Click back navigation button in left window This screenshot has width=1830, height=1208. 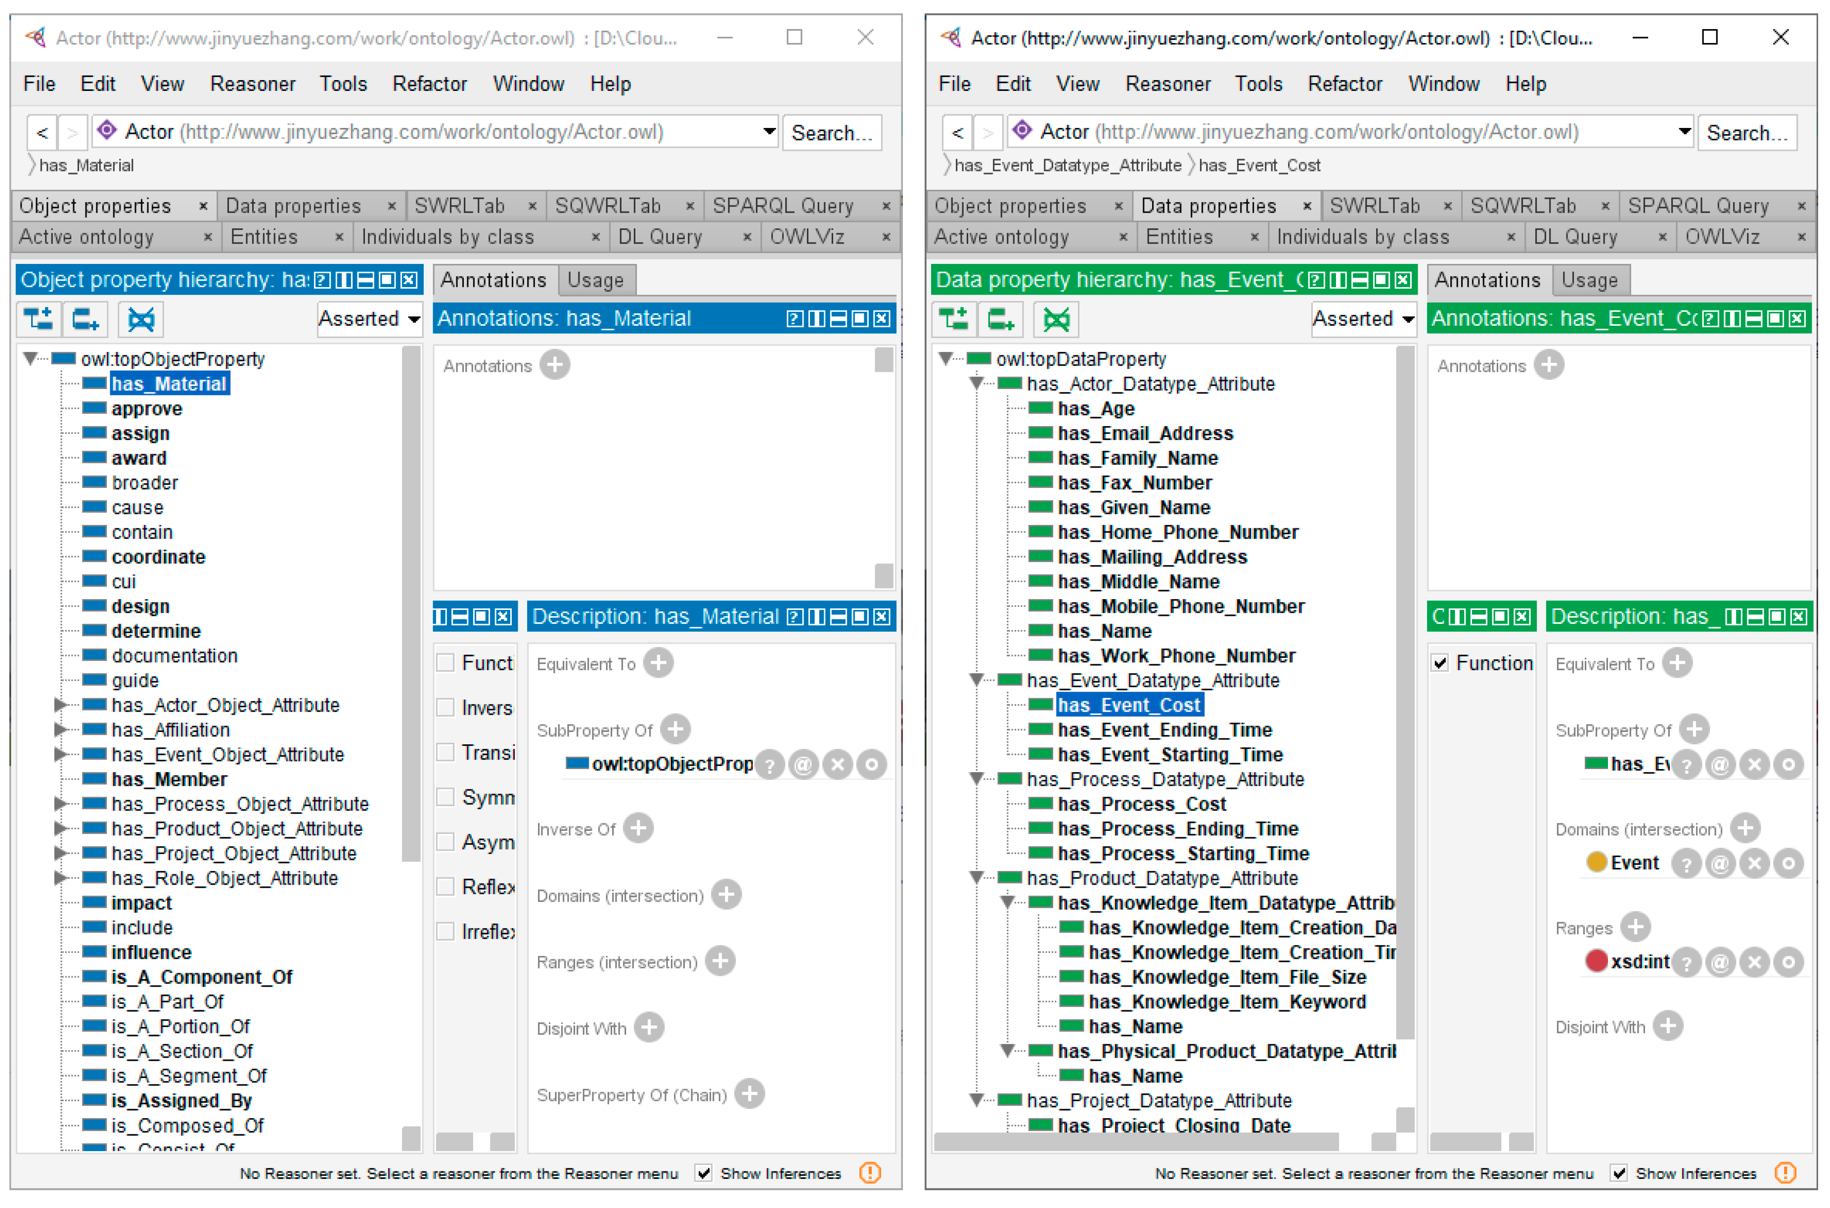point(43,132)
